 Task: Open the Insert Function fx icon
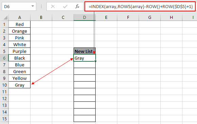(77, 6)
